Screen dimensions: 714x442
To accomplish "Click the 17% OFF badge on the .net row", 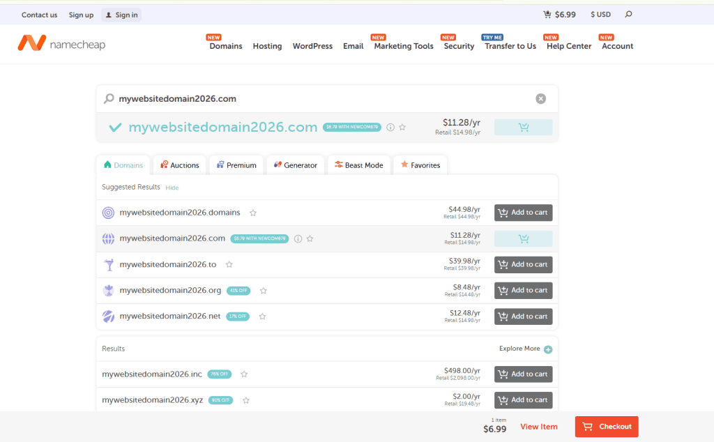I will [x=238, y=317].
